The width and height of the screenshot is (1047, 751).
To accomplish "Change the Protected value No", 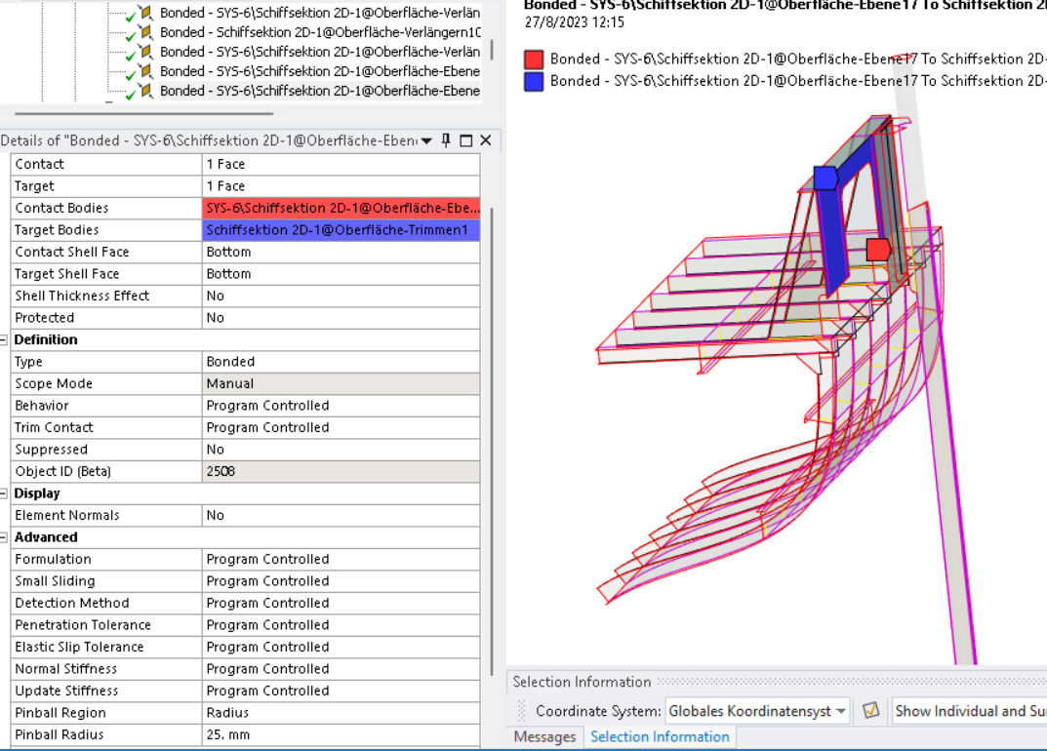I will [342, 318].
